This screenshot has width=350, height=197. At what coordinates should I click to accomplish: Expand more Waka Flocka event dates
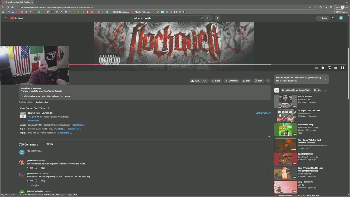[x=269, y=136]
